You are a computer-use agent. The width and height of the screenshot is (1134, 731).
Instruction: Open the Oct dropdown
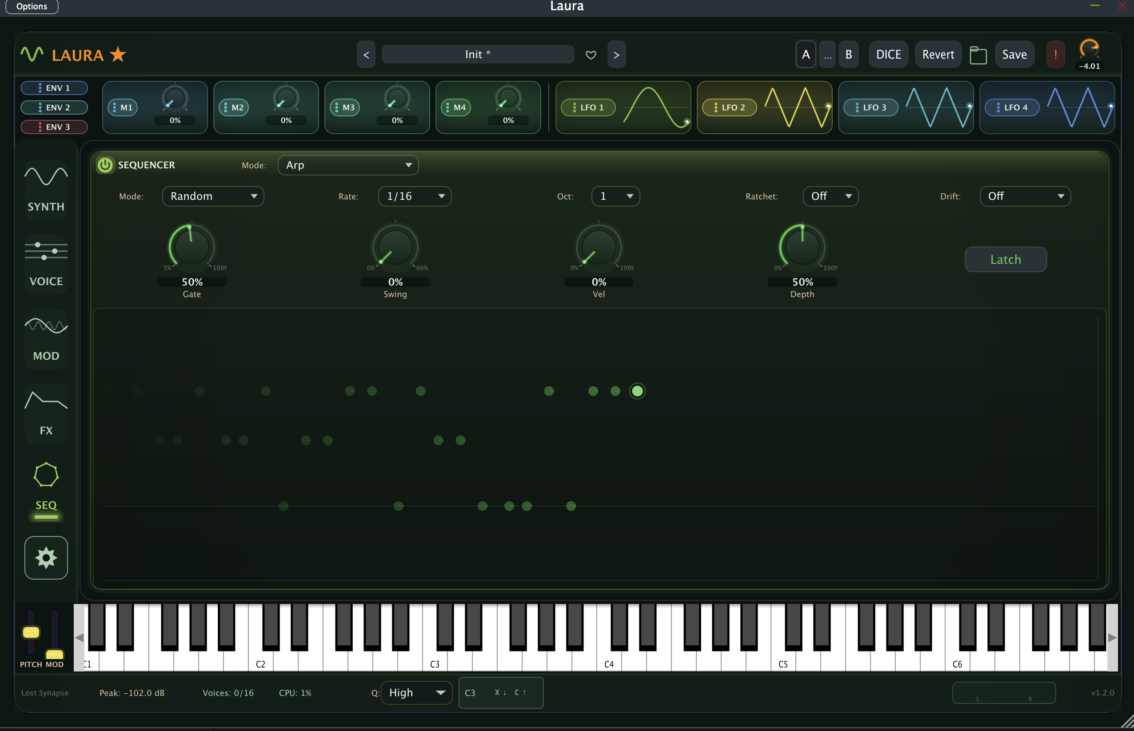point(615,196)
